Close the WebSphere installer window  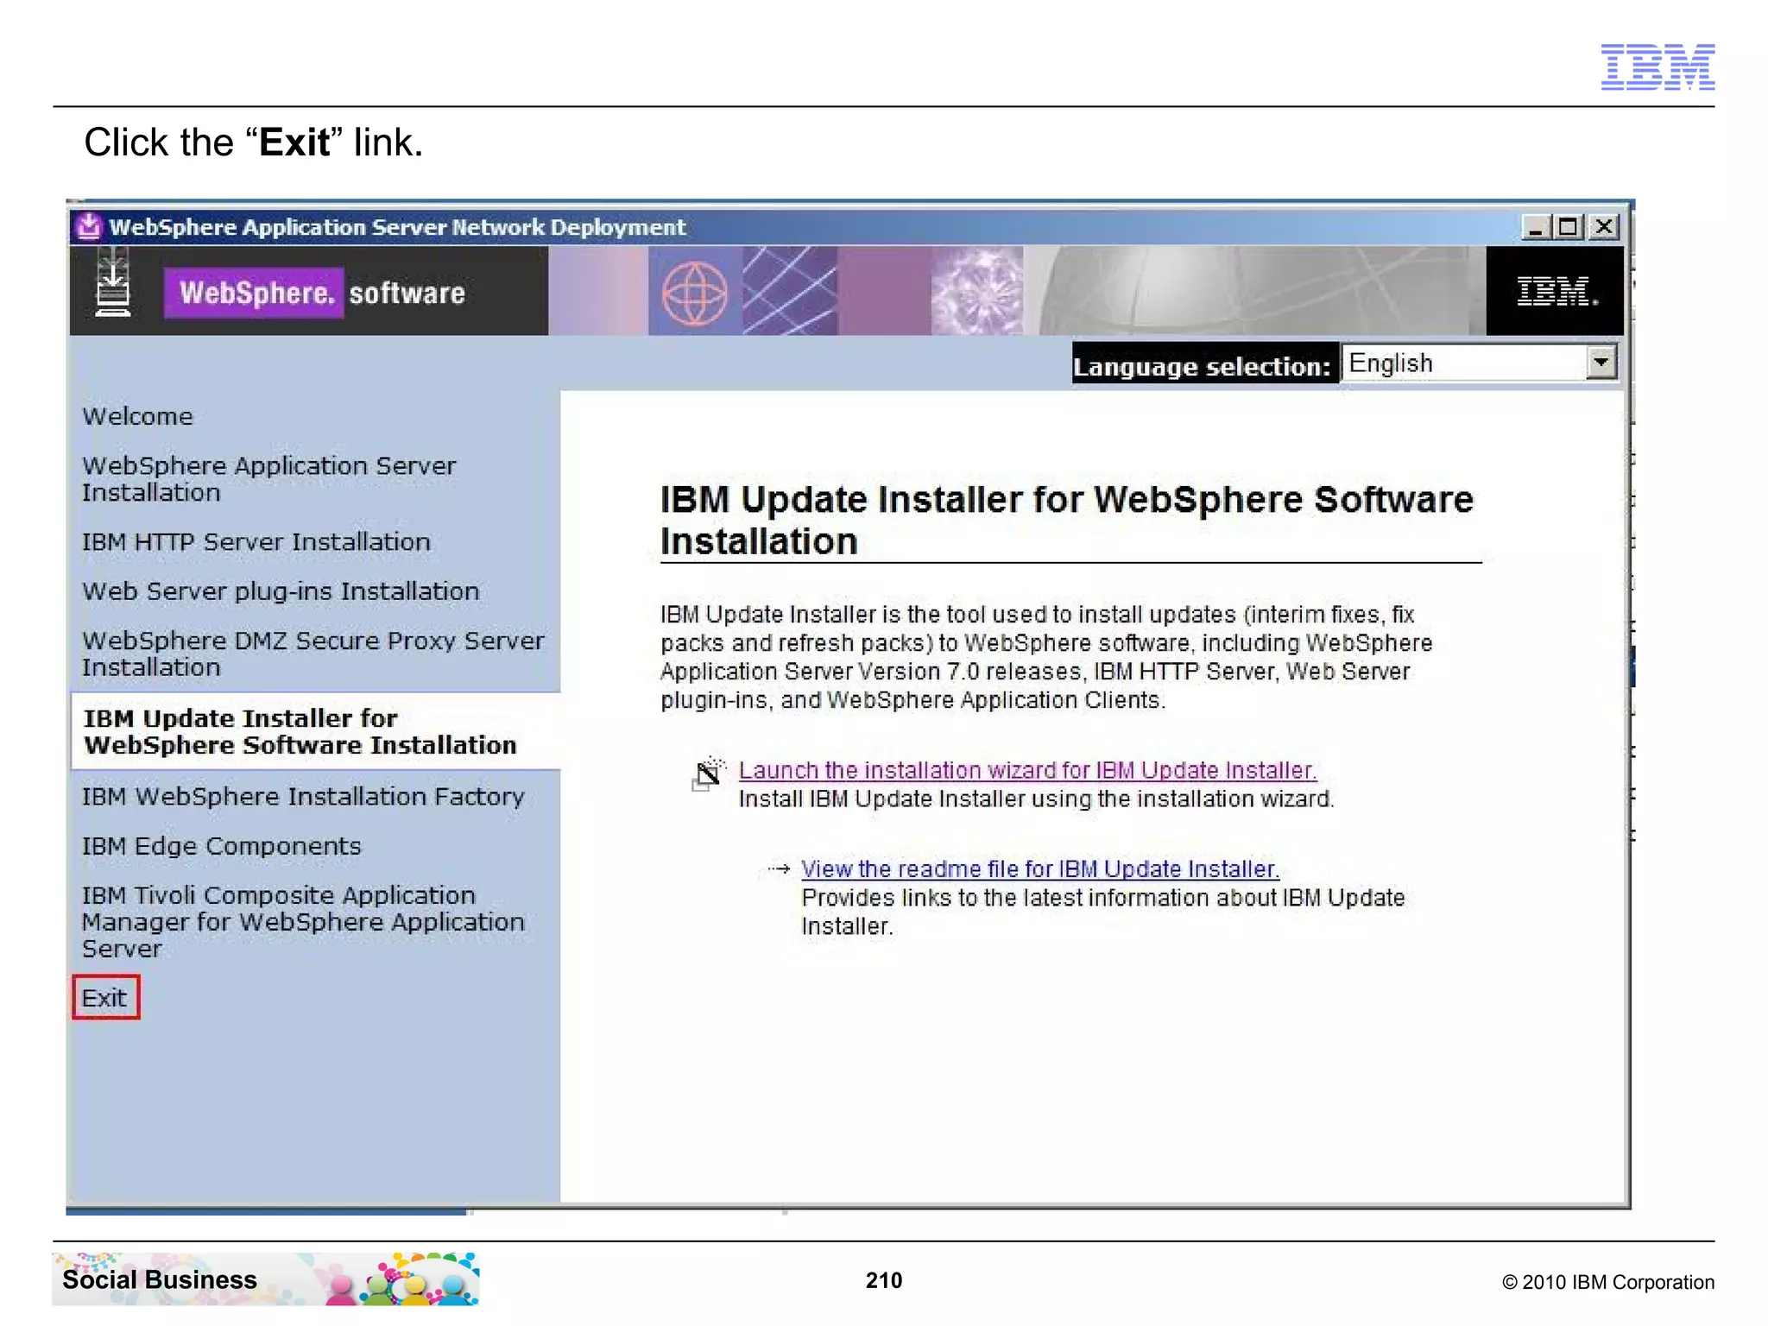coord(1603,227)
